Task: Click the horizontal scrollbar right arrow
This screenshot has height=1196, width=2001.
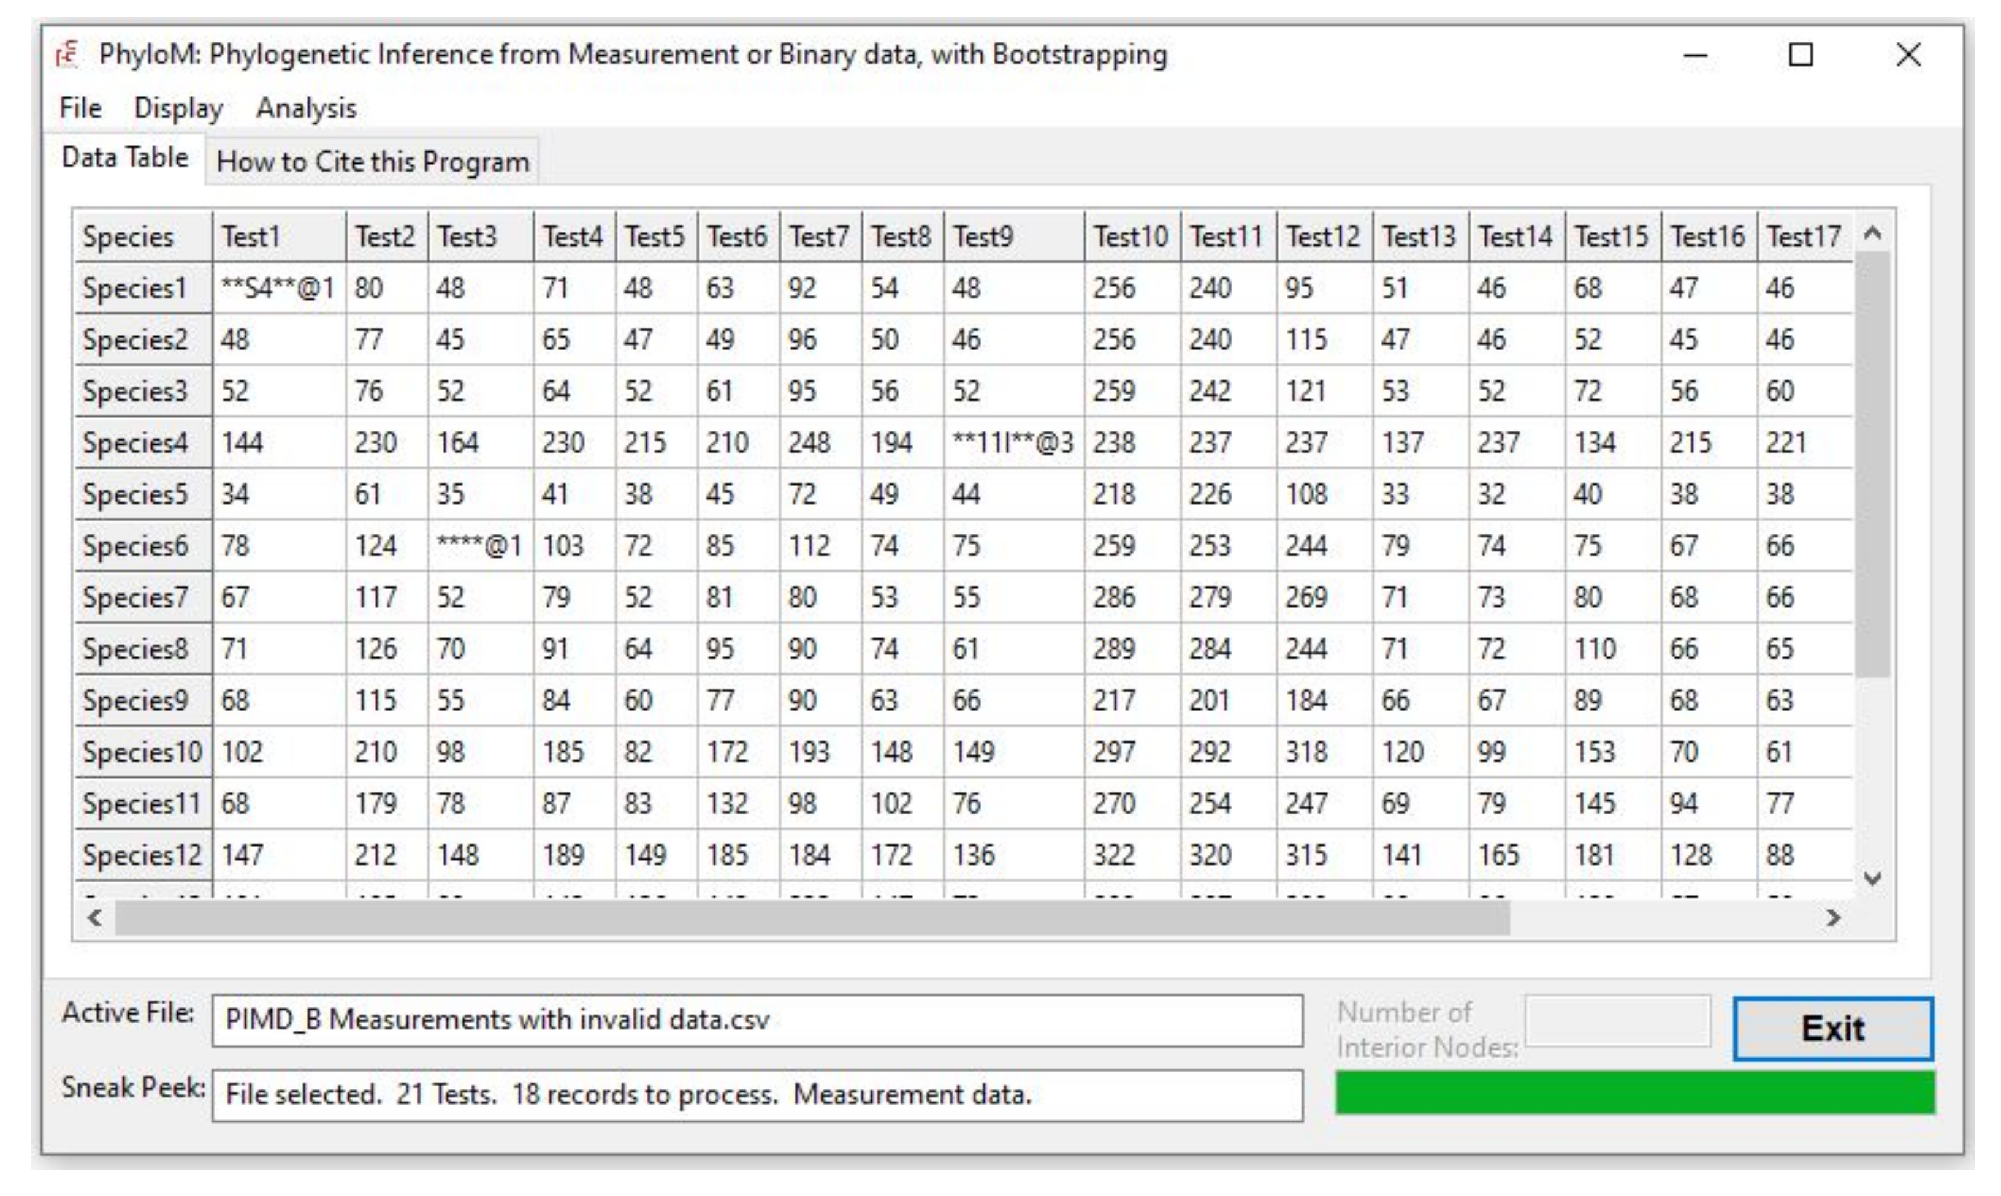Action: pos(1833,917)
